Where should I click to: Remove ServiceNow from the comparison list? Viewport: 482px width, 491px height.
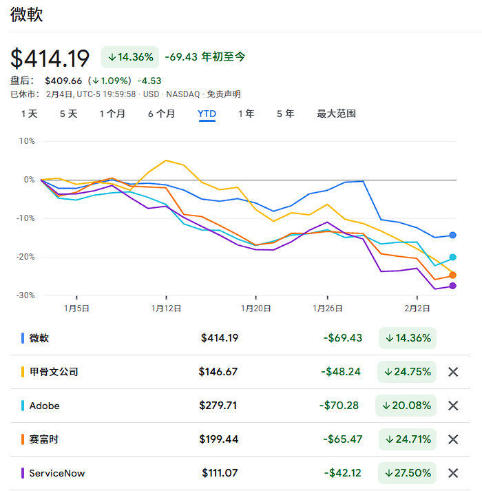pos(453,473)
